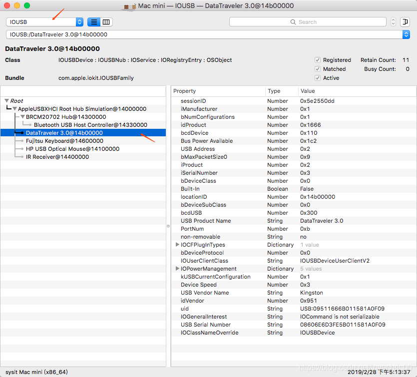Click the green zoom window button
Image resolution: width=417 pixels, height=377 pixels.
(27, 5)
